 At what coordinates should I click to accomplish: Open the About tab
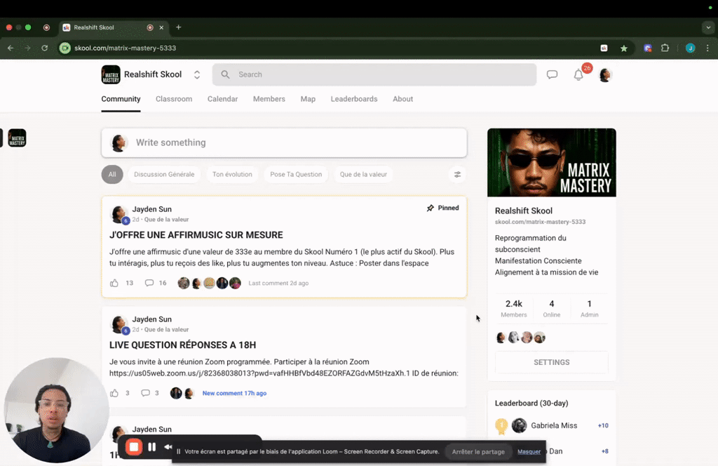[403, 99]
